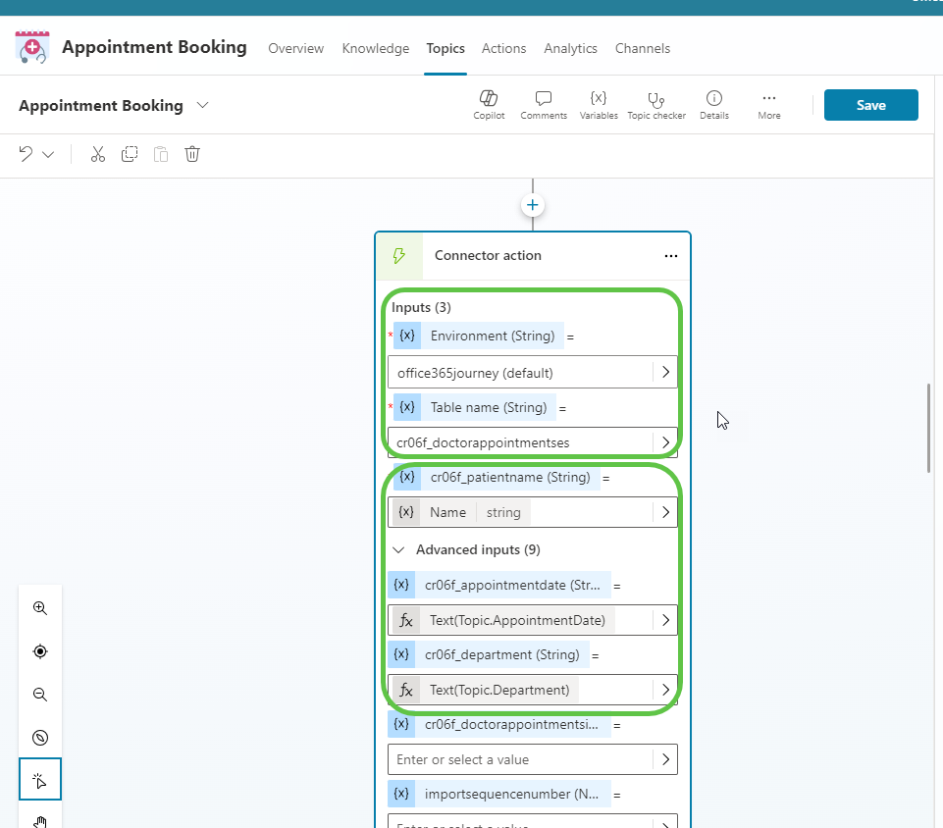Open the Copilot pane
The height and width of the screenshot is (828, 943).
pos(488,104)
